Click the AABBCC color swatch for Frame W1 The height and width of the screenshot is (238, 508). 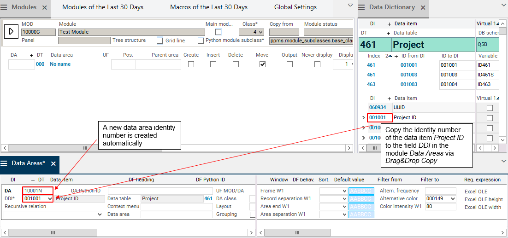(x=361, y=191)
